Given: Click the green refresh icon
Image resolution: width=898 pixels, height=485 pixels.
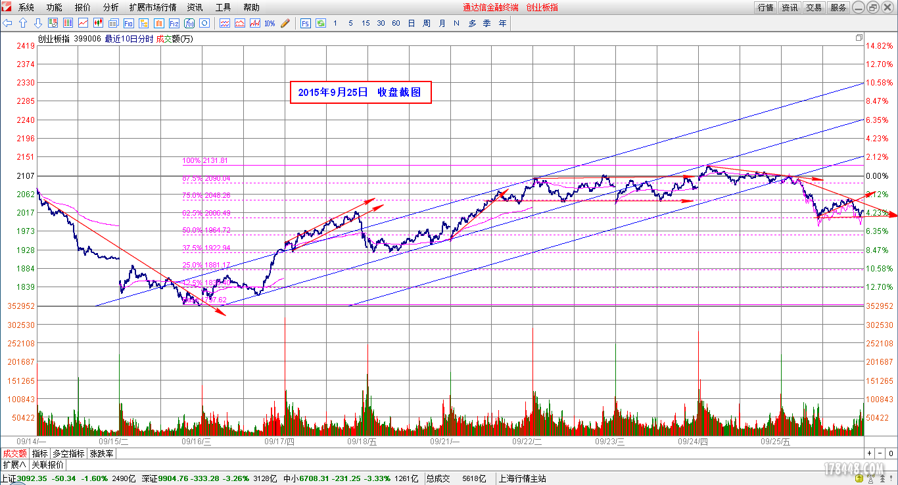Looking at the screenshot, I should tap(321, 23).
